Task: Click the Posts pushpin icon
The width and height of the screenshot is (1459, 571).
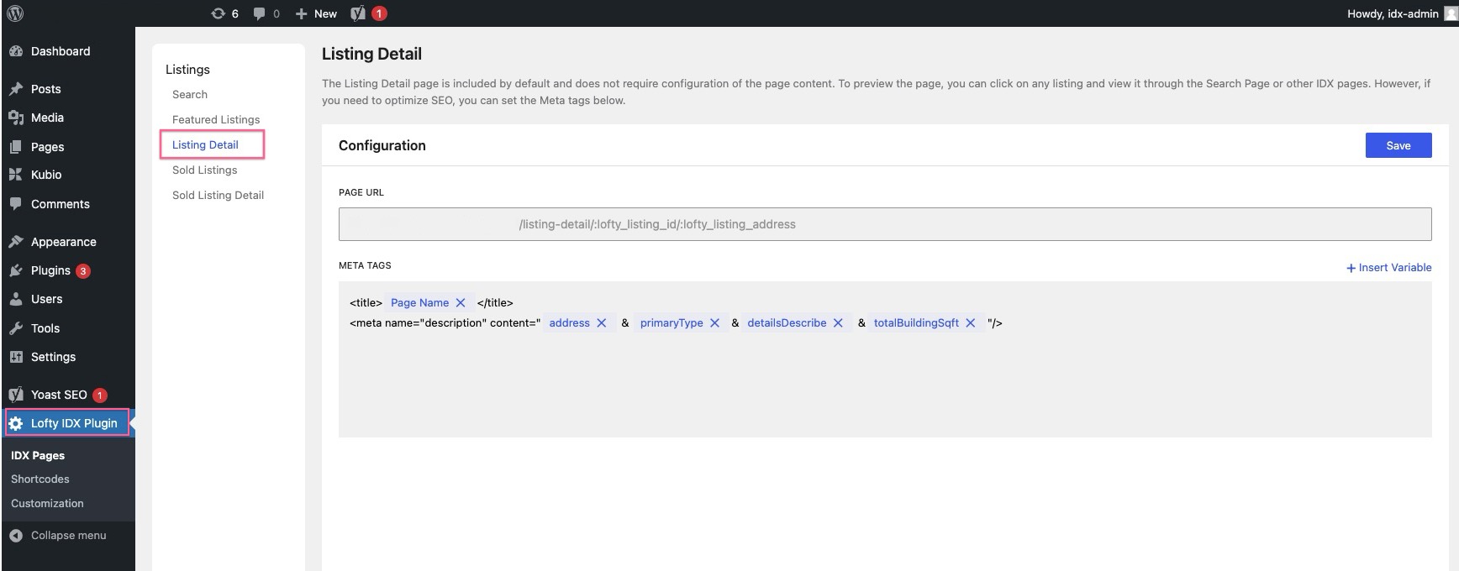Action: tap(16, 89)
